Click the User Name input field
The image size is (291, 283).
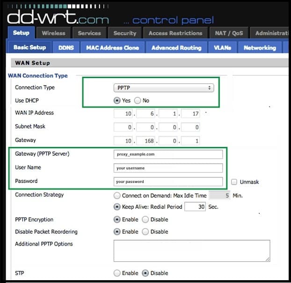click(x=168, y=168)
